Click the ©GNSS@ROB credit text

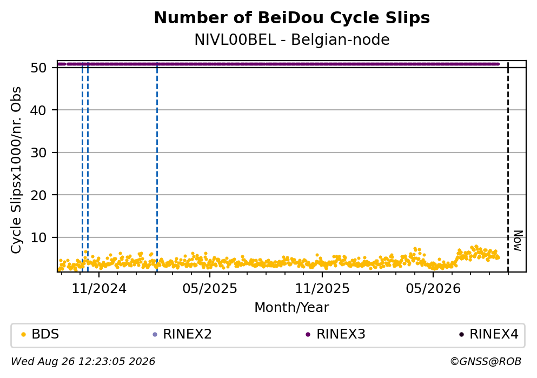pos(486,362)
